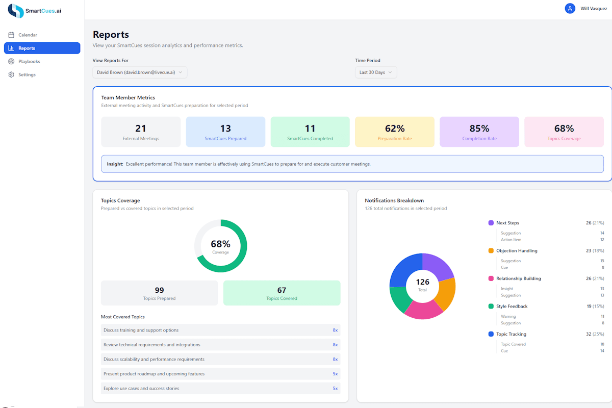Viewport: 612px width, 408px height.
Task: Select Playbooks in the sidebar menu
Action: point(30,61)
